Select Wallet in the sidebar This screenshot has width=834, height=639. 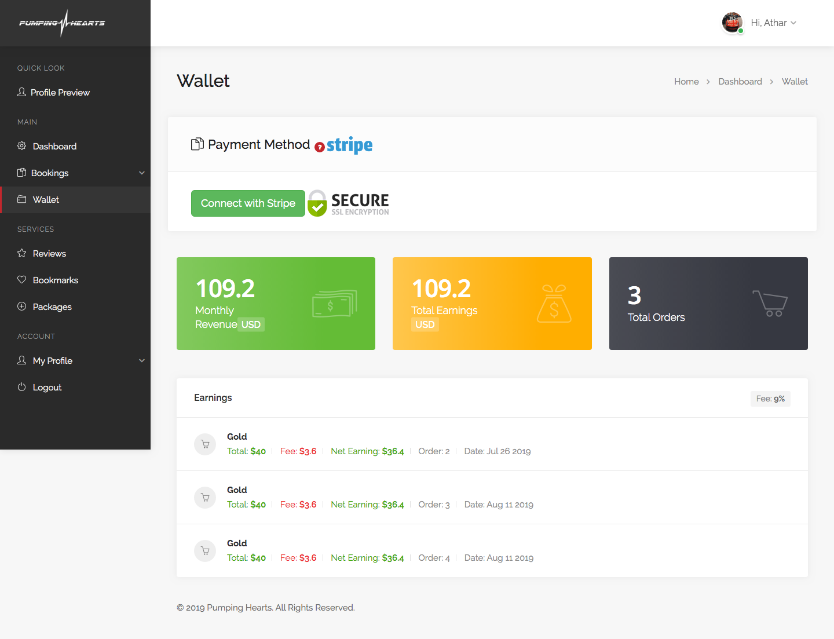(75, 199)
